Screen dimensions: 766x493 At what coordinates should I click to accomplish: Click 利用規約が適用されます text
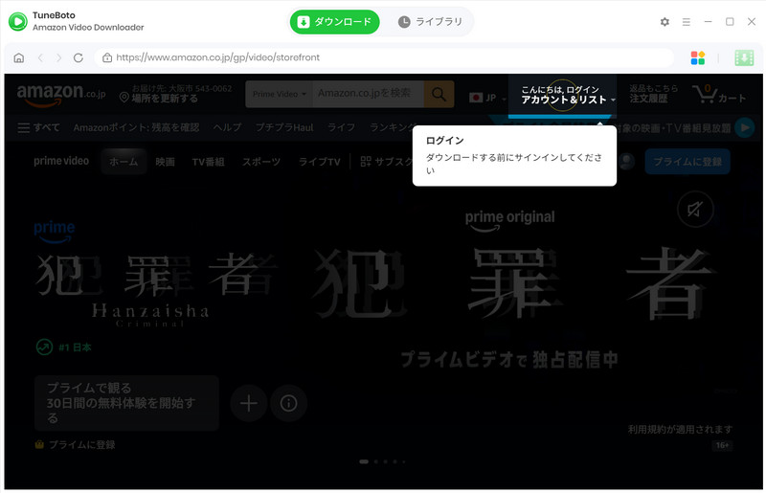680,430
